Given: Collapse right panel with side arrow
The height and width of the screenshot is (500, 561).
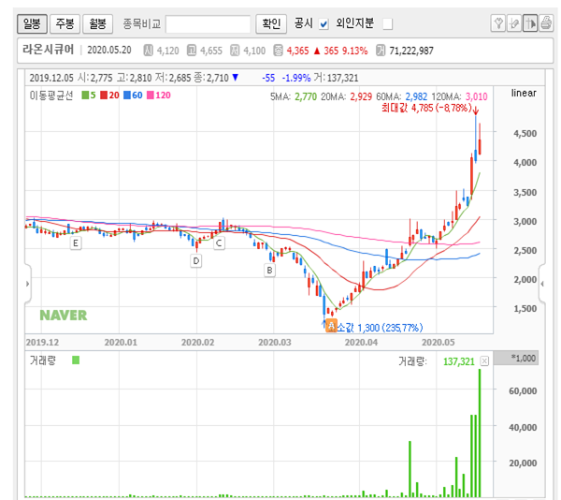Looking at the screenshot, I should [542, 284].
